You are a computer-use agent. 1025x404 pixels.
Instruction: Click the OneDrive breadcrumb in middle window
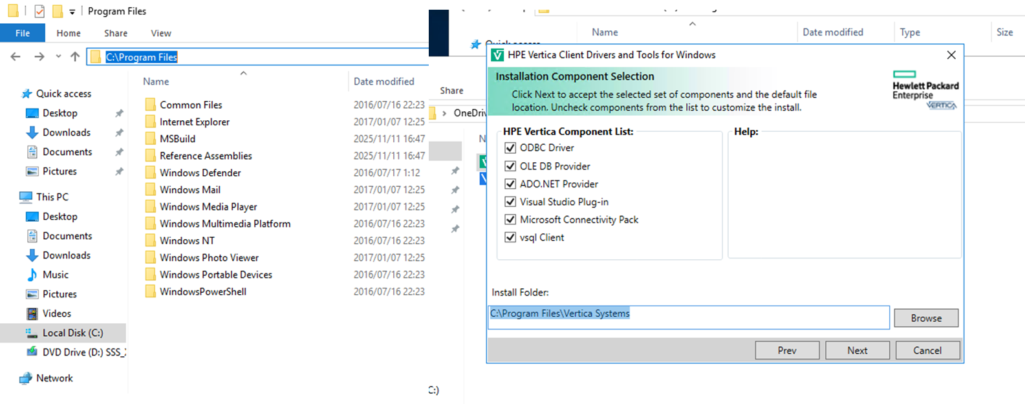point(469,113)
